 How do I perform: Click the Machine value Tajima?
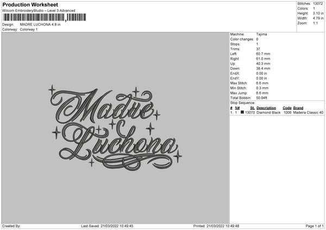tap(261, 34)
